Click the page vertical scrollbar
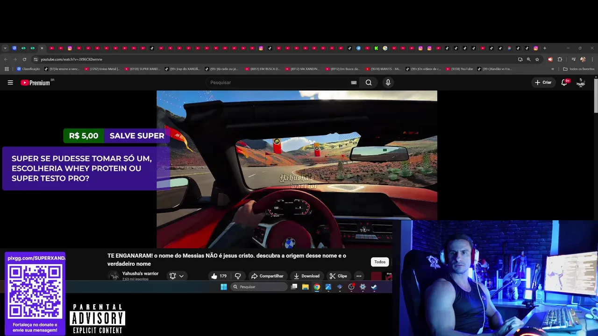Image resolution: width=598 pixels, height=336 pixels. pos(596,96)
